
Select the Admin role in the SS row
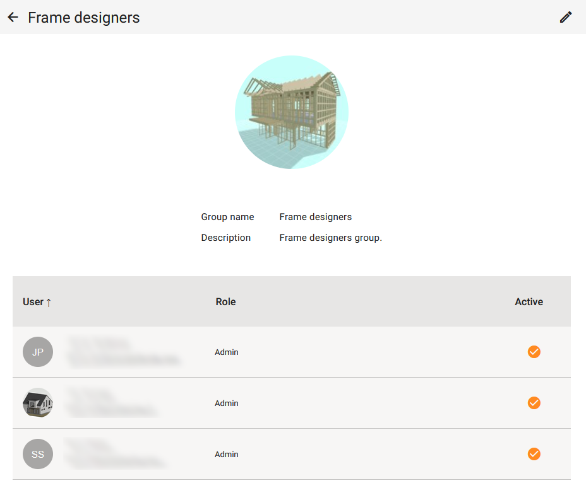click(x=227, y=455)
